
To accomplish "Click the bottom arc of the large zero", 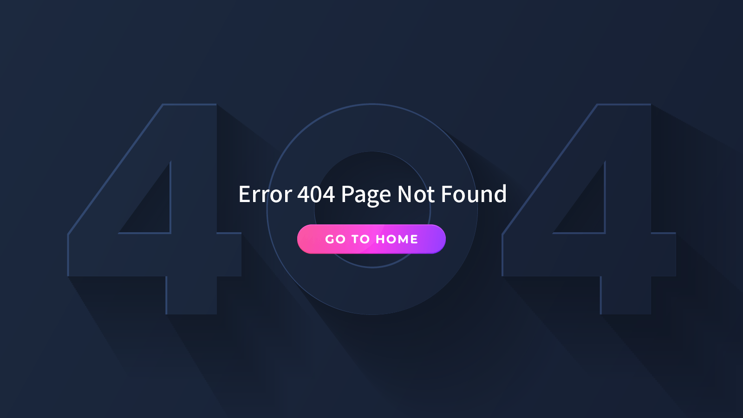I will 371,292.
